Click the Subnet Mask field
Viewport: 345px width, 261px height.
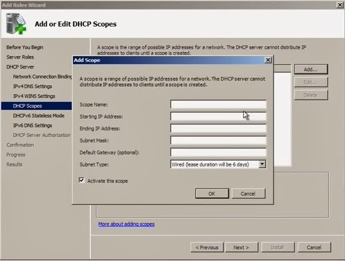click(x=218, y=140)
